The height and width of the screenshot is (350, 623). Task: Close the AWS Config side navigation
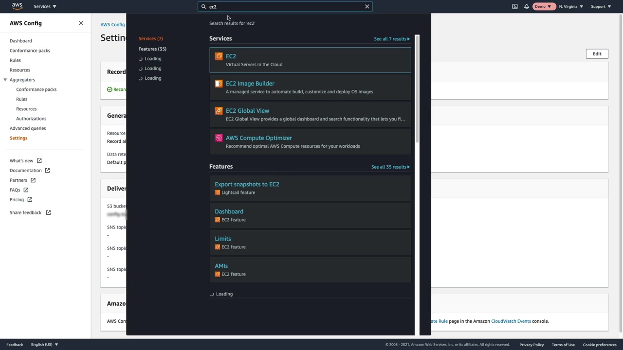coord(81,23)
